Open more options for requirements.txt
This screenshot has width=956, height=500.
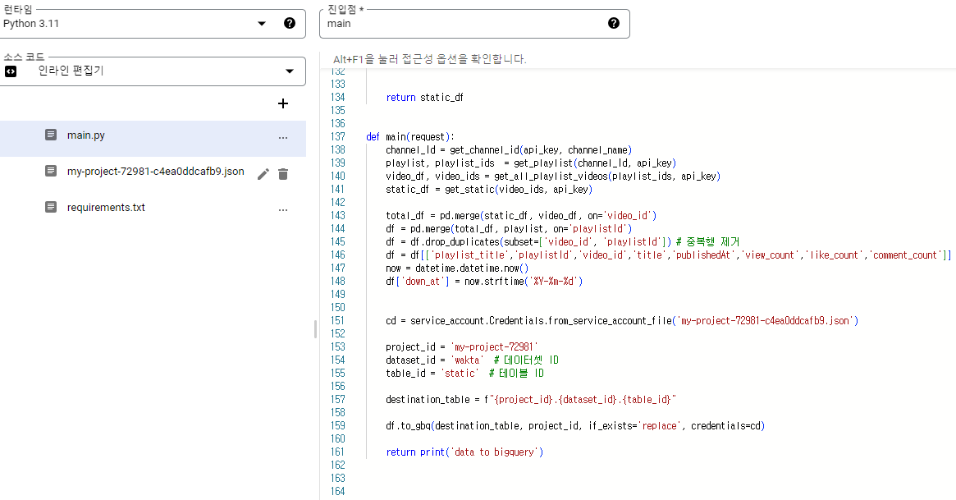pos(283,209)
